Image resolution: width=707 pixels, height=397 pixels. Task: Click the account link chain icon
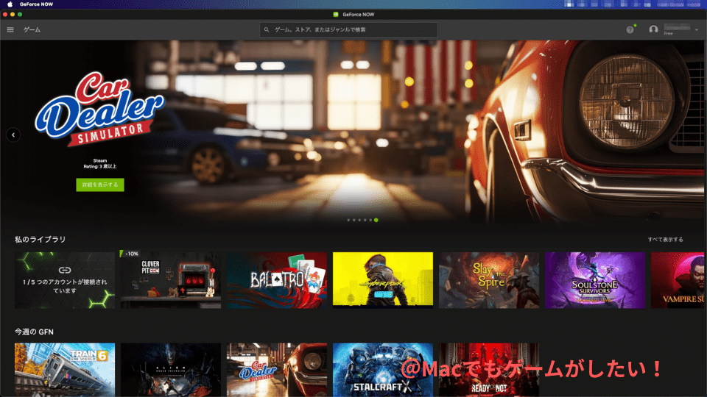tap(65, 271)
